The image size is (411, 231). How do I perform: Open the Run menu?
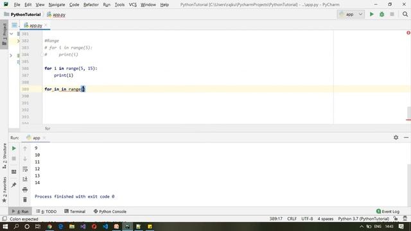pyautogui.click(x=107, y=4)
